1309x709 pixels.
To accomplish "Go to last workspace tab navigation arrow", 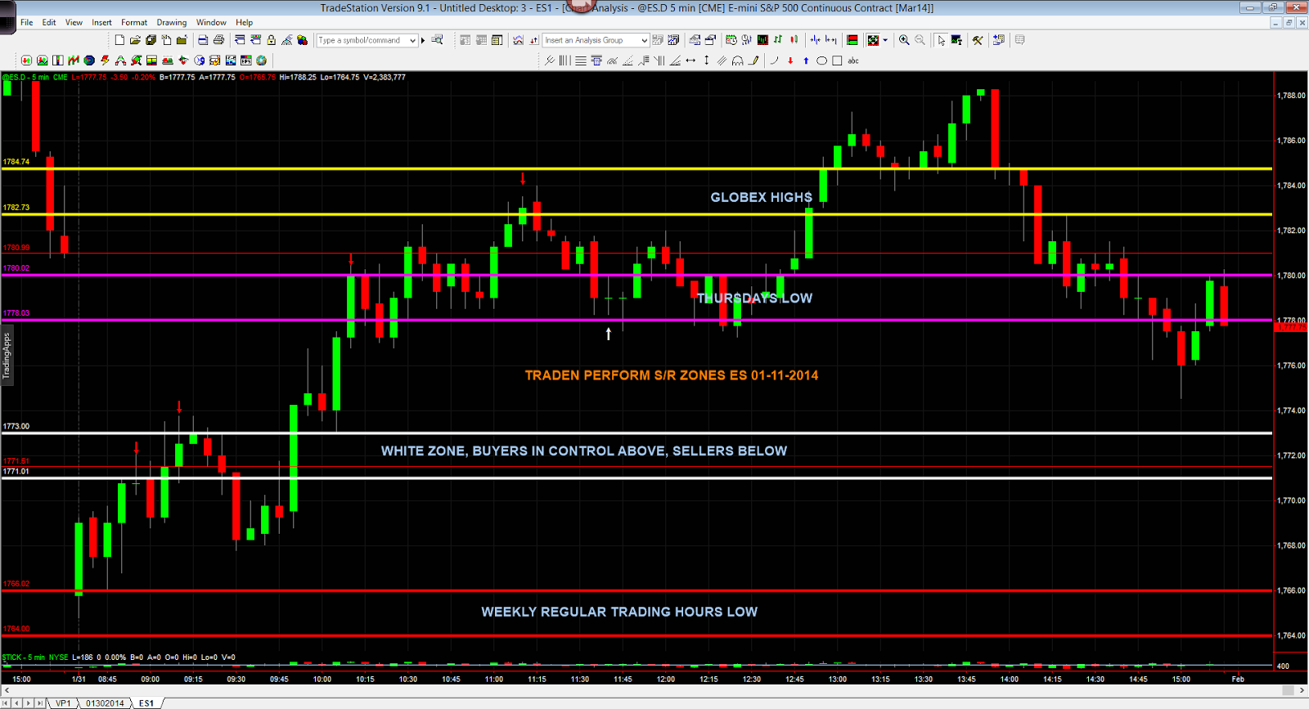I will pyautogui.click(x=39, y=703).
